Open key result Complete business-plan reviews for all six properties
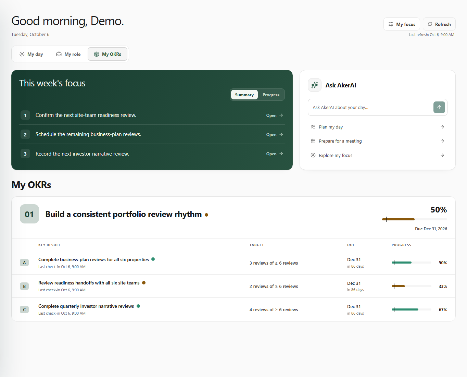 93,259
